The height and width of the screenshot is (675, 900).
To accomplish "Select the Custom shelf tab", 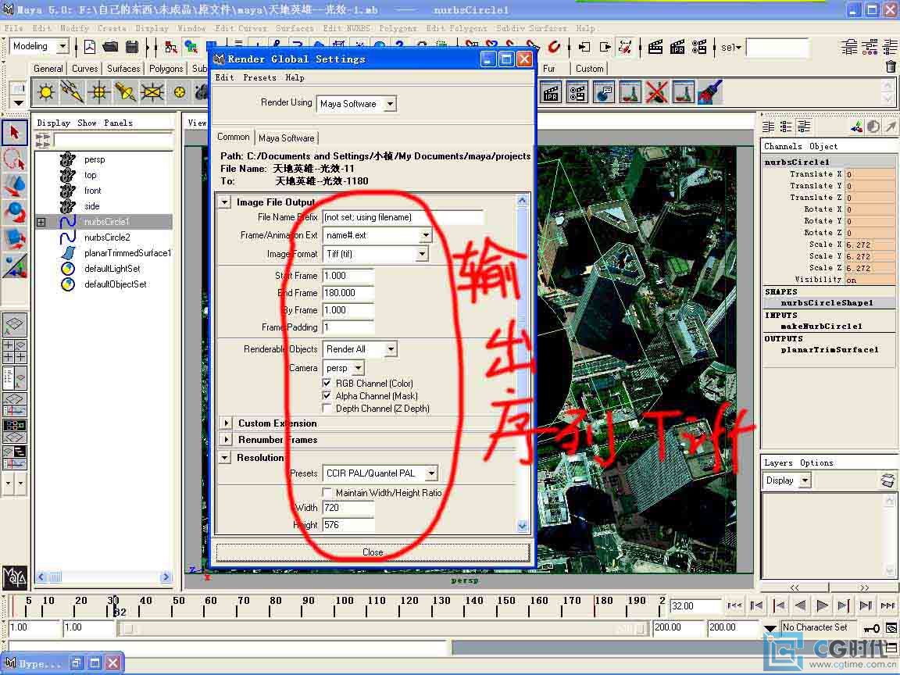I will pos(590,68).
